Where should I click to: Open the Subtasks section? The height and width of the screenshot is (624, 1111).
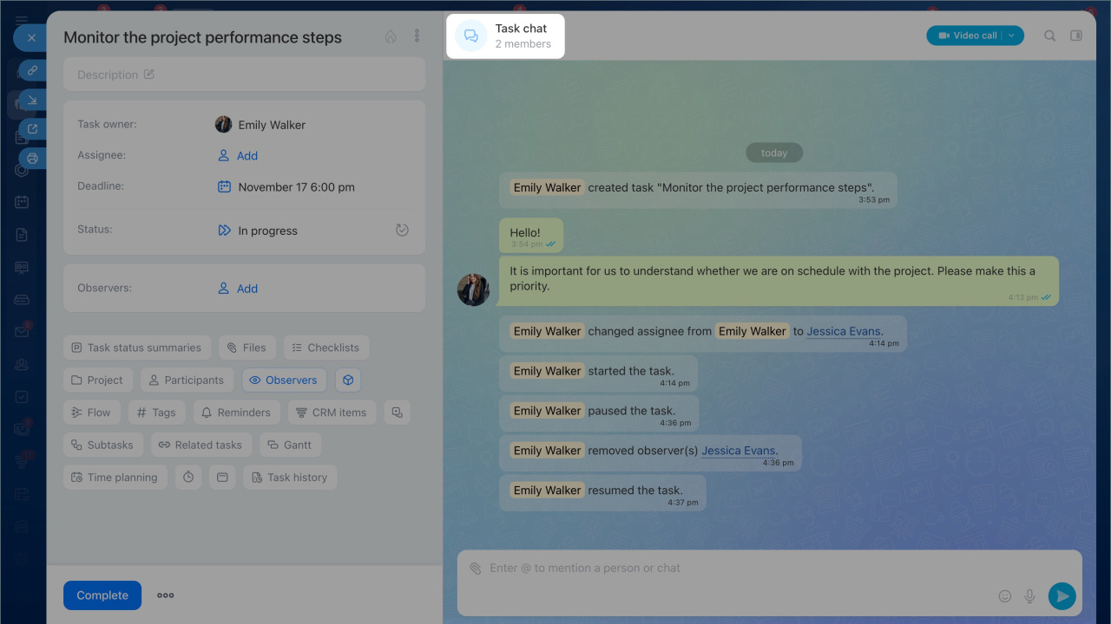[102, 445]
